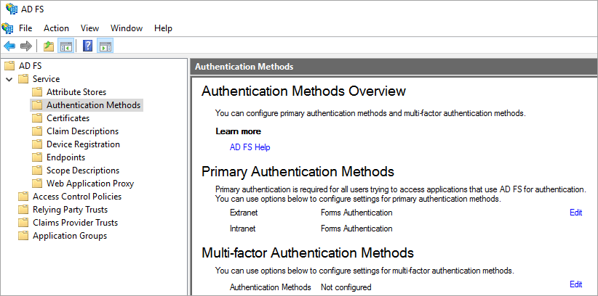Click the AD FS icon in menu bar
The image size is (598, 296).
pyautogui.click(x=8, y=28)
